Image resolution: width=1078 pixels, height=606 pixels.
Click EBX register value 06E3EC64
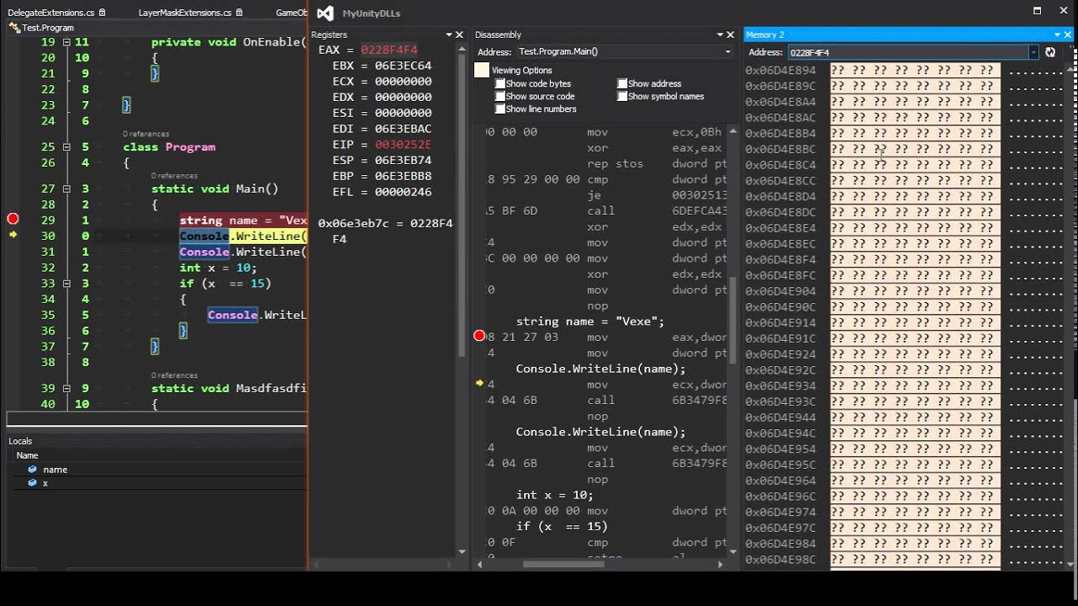pos(403,66)
